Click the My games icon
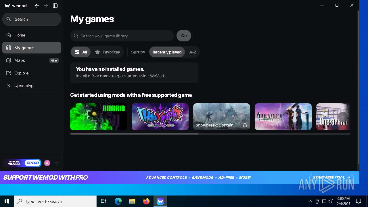The width and height of the screenshot is (368, 207). coord(9,48)
